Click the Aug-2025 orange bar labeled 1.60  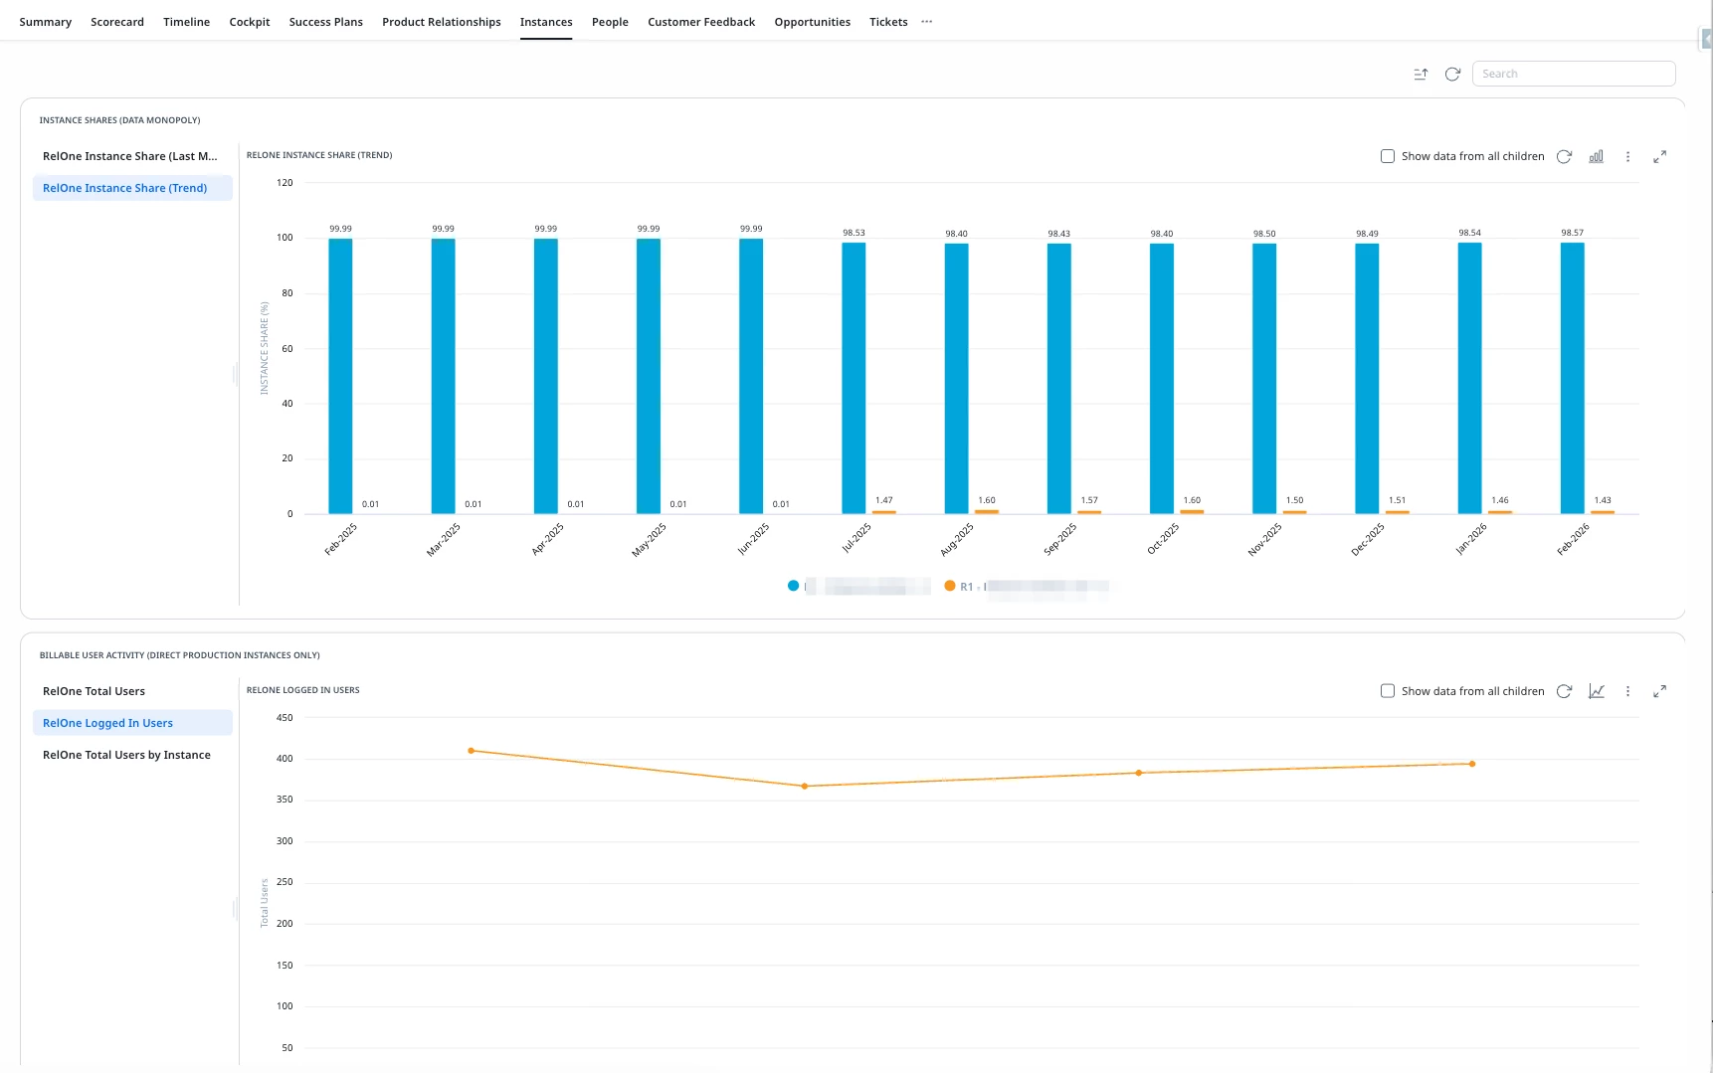coord(987,512)
